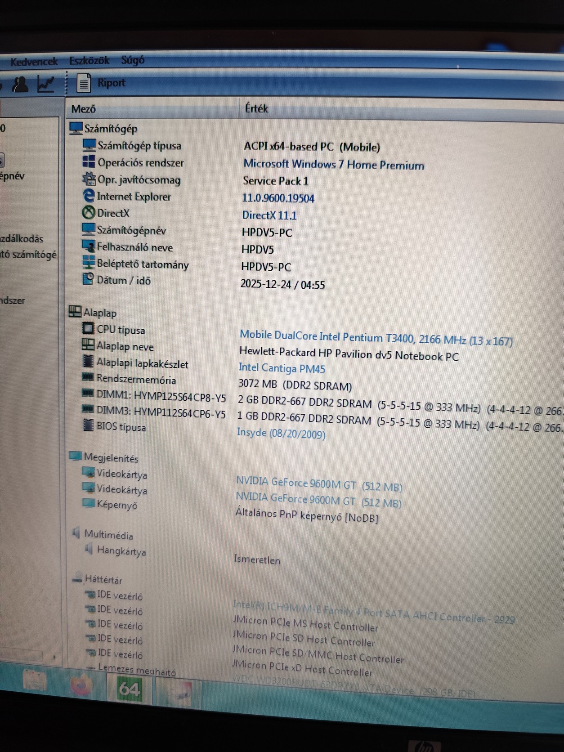Select the Ismeretlen sound card value
Image resolution: width=564 pixels, height=752 pixels.
257,560
